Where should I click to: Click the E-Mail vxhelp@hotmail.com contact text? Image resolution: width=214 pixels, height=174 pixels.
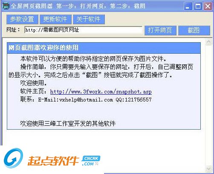(75, 99)
